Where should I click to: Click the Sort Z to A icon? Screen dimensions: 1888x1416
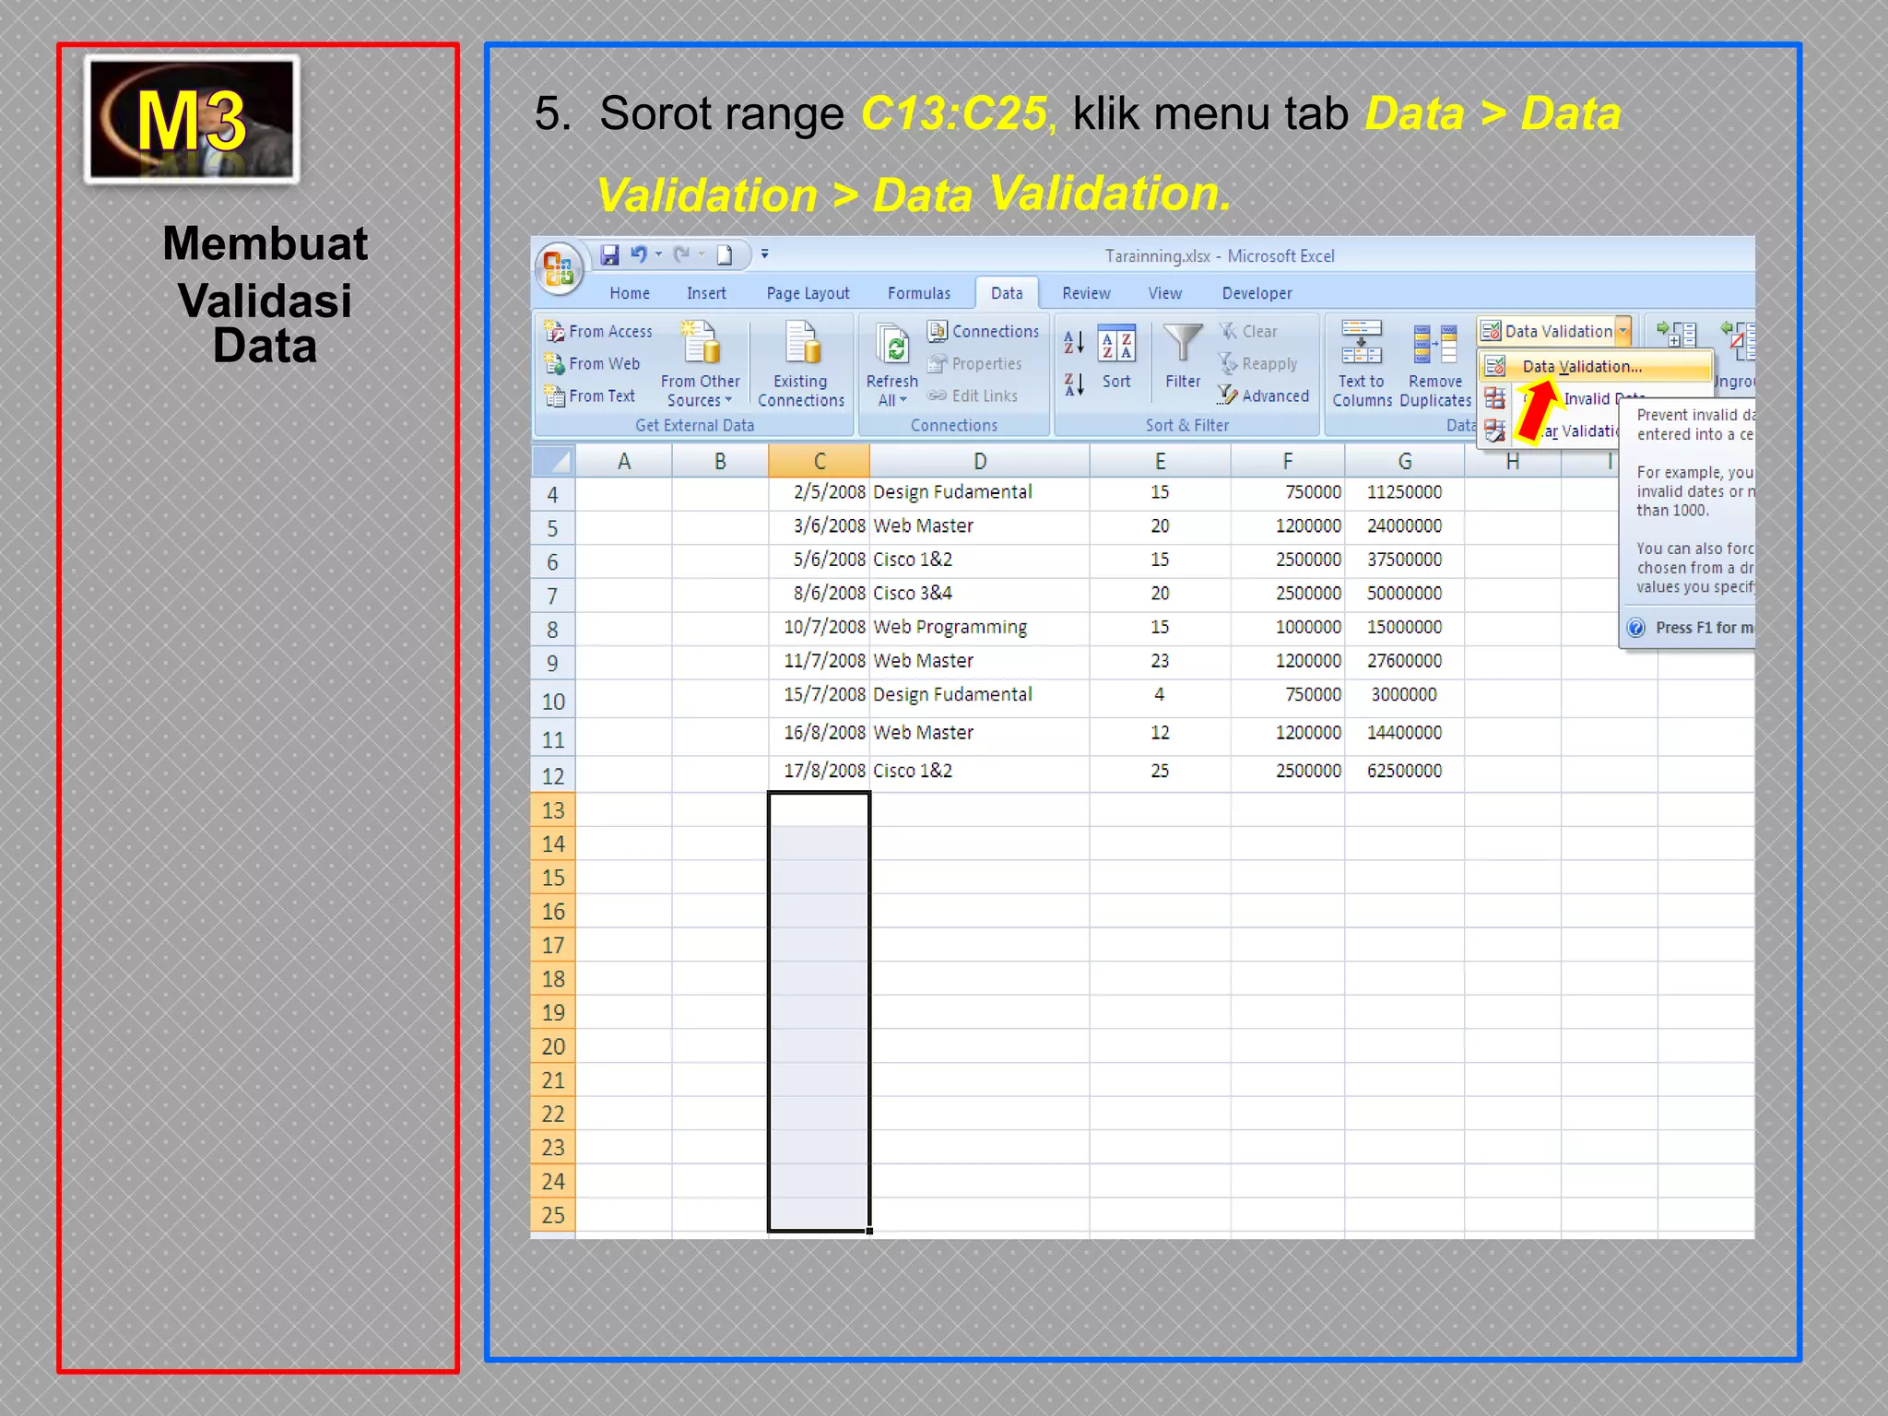tap(1074, 384)
